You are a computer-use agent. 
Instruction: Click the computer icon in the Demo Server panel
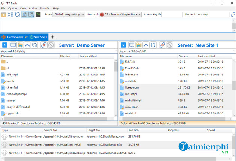point(13,45)
